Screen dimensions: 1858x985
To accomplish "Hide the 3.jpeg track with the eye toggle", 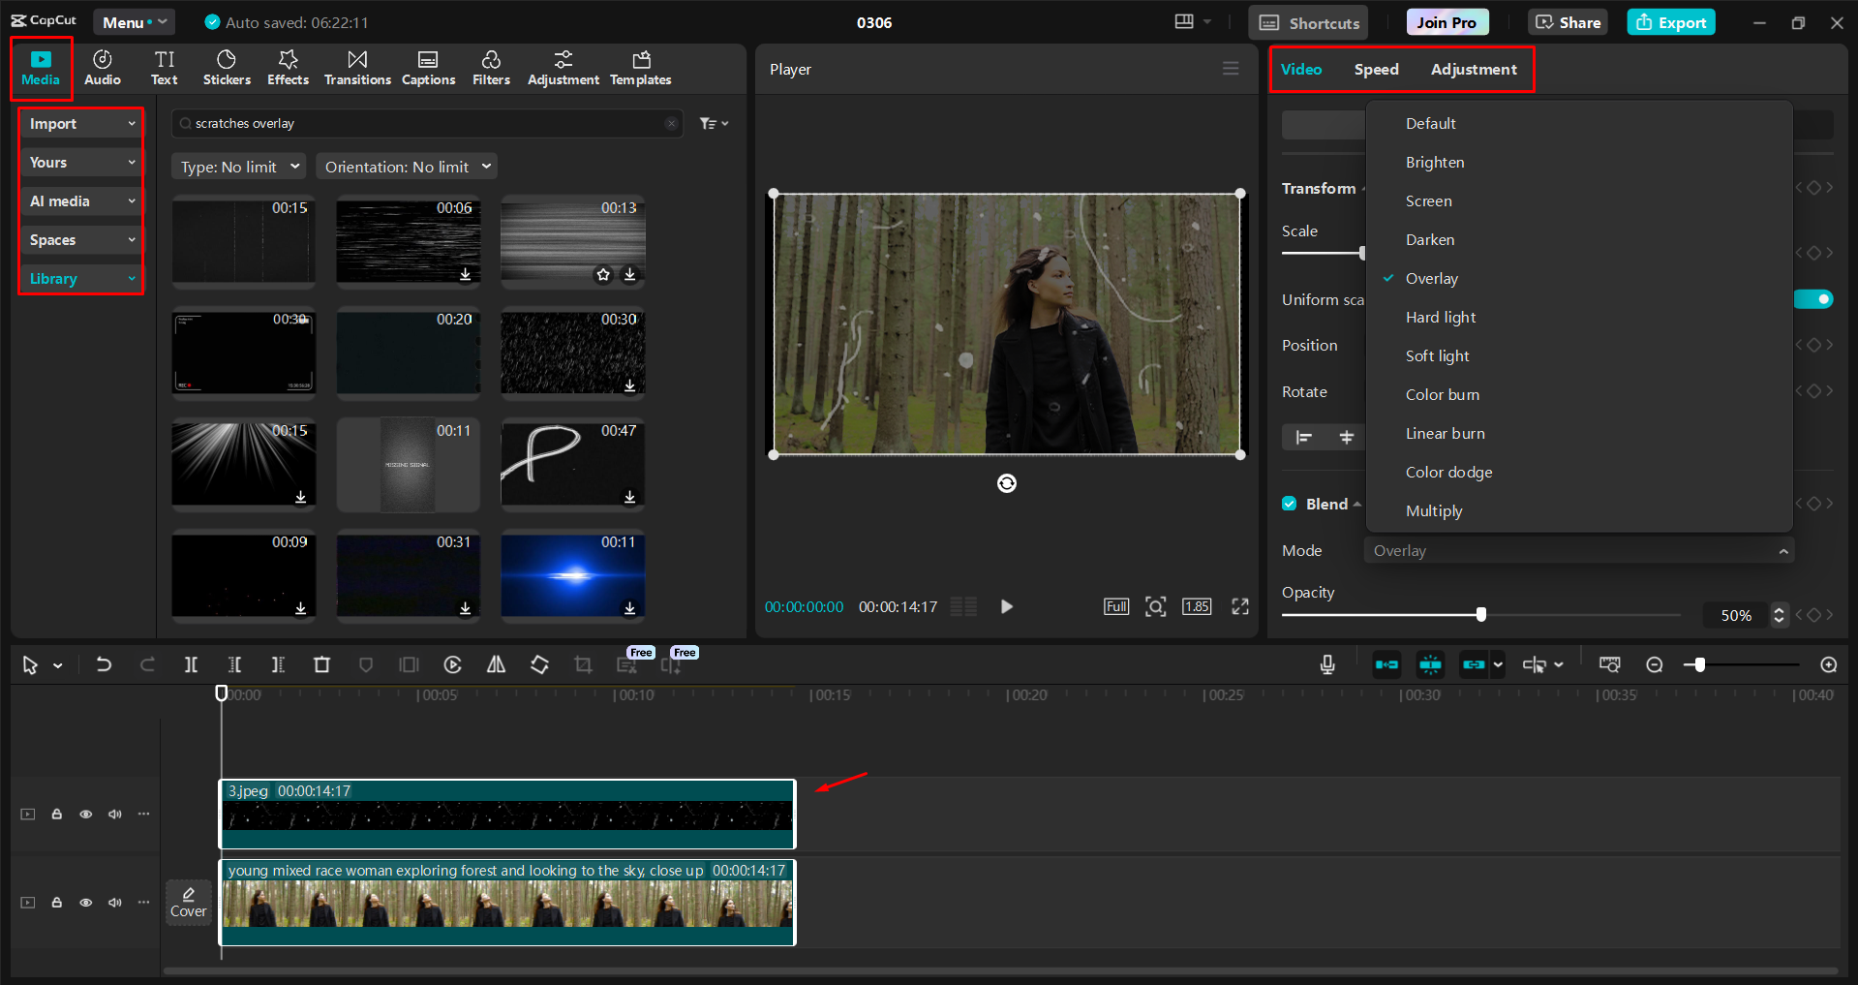I will coord(85,814).
